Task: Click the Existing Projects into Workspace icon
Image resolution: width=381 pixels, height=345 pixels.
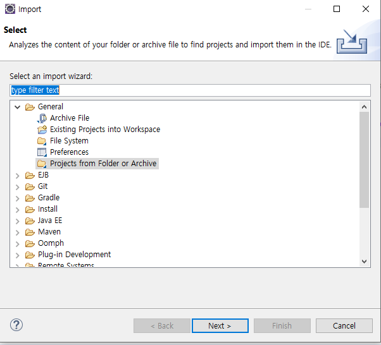Action: coord(42,130)
